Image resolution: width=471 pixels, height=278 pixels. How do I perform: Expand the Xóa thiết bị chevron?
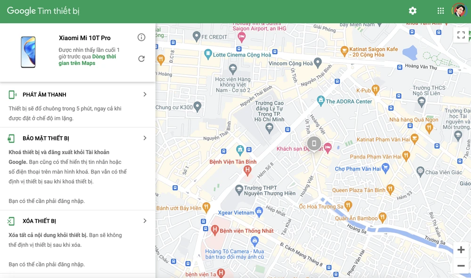[145, 221]
